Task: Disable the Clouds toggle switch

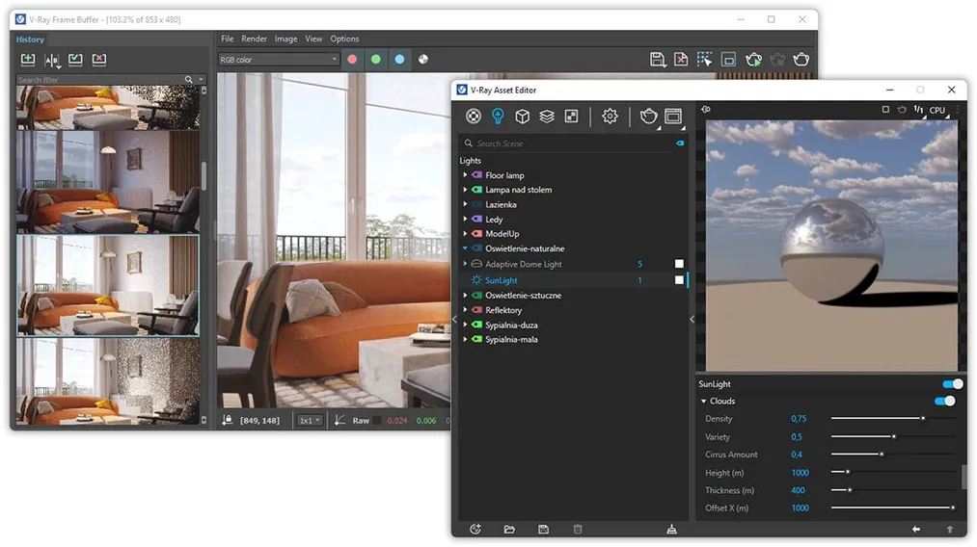Action: [944, 401]
